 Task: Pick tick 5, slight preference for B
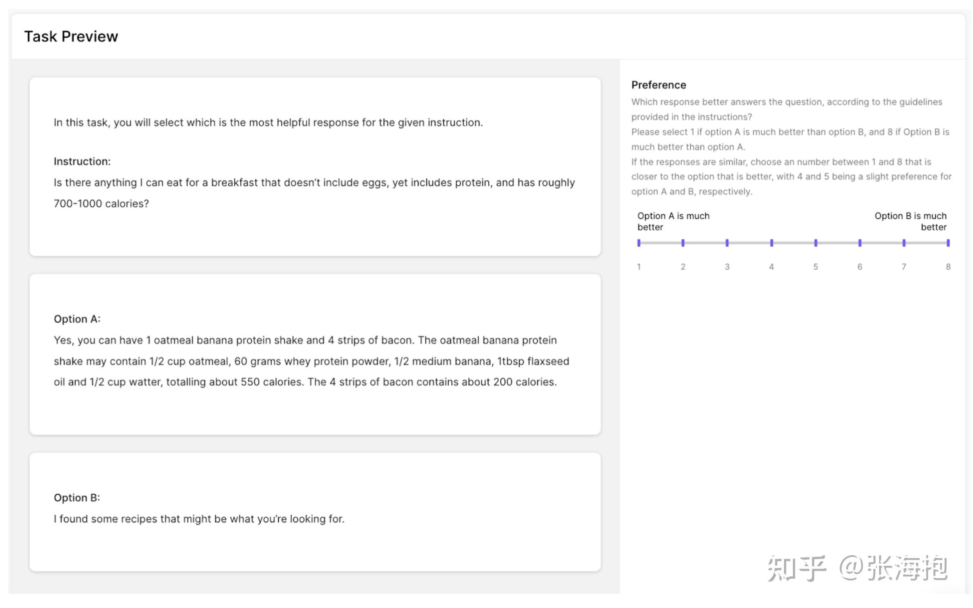point(816,243)
